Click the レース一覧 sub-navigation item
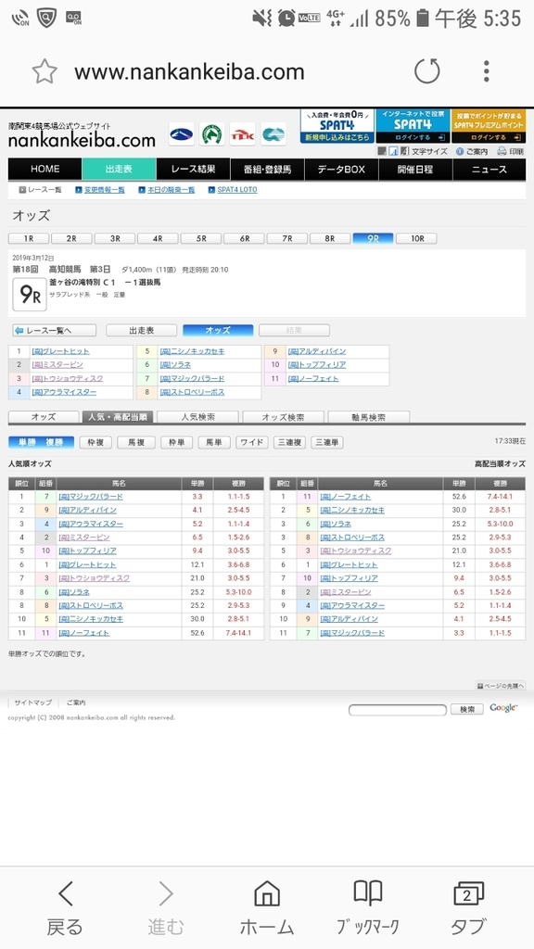534x949 pixels. (x=40, y=190)
